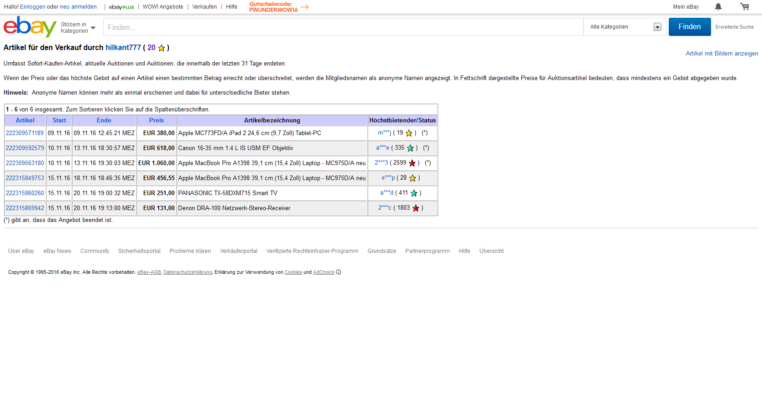The width and height of the screenshot is (762, 413).
Task: Open seller profile hilkant777
Action: tap(123, 47)
